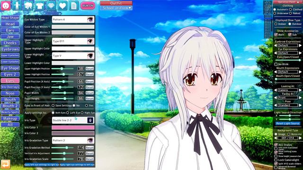Next background image arrow

click(x=300, y=138)
